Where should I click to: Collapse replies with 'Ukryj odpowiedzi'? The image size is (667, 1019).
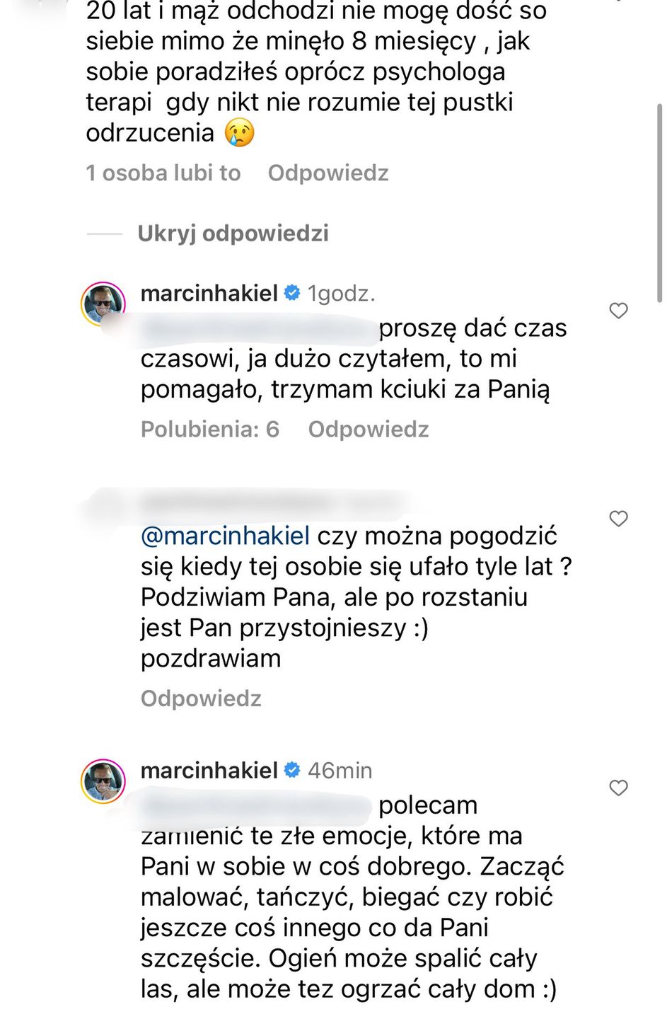pos(233,233)
